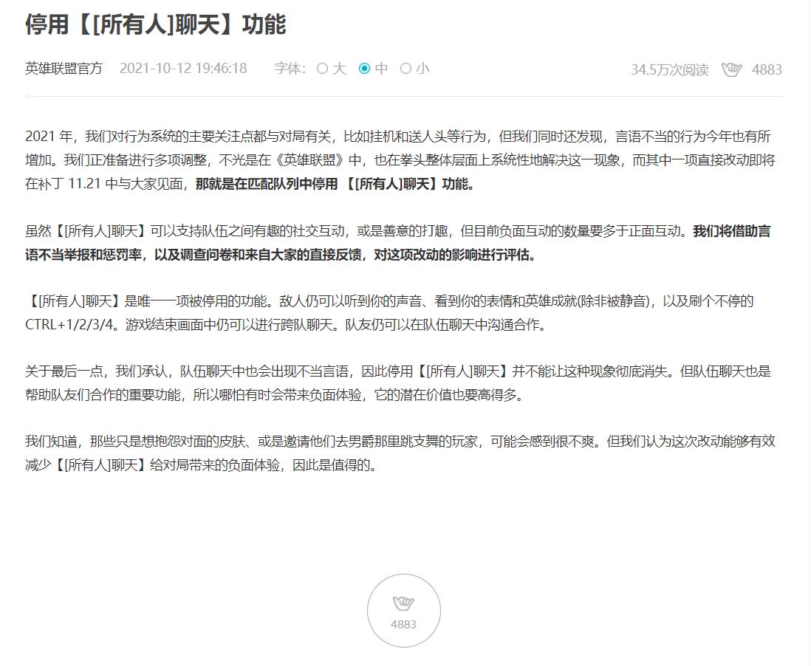This screenshot has height=666, width=811.
Task: Click the bold text 那就是在匹配队列中停用【[所有人]聊天】功能
Action: 335,184
